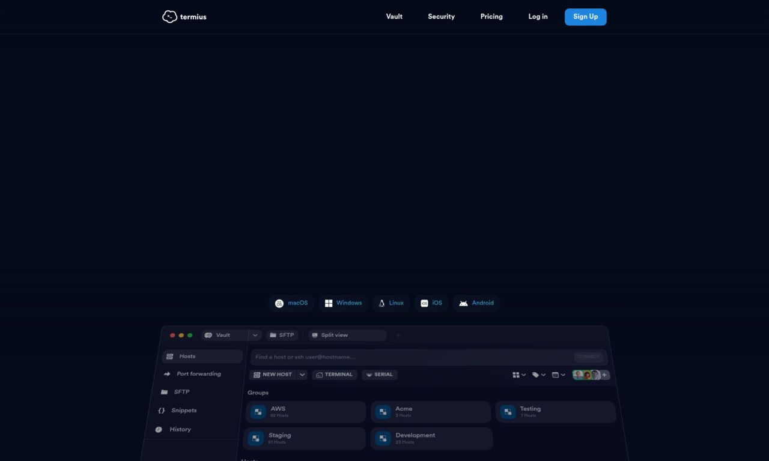
Task: Click the Groups section heading
Action: pyautogui.click(x=258, y=393)
